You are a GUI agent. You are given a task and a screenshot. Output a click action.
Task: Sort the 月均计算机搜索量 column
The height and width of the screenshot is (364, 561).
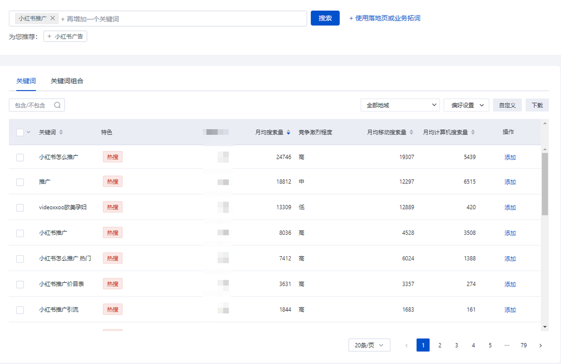click(472, 132)
